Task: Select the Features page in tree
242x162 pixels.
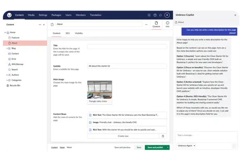Action: (15, 38)
